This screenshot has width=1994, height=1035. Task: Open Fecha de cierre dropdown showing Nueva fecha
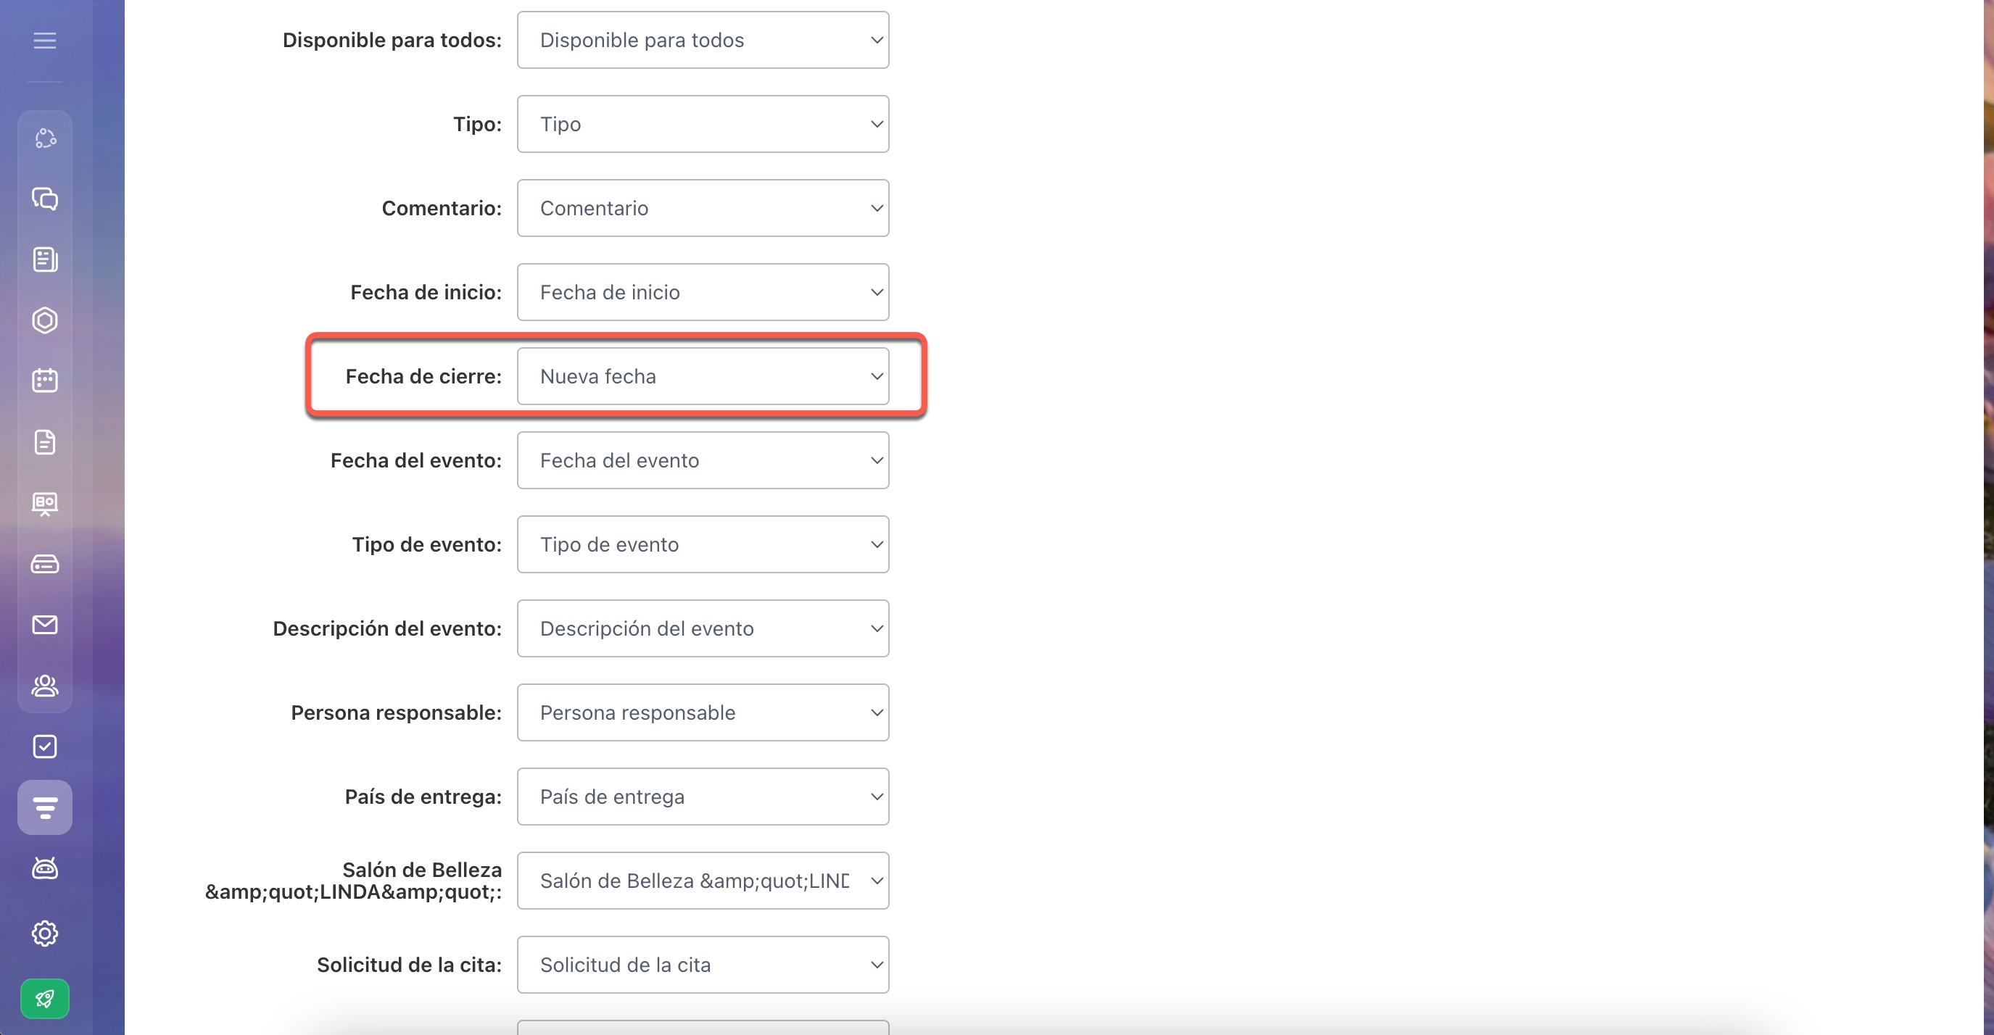tap(703, 376)
